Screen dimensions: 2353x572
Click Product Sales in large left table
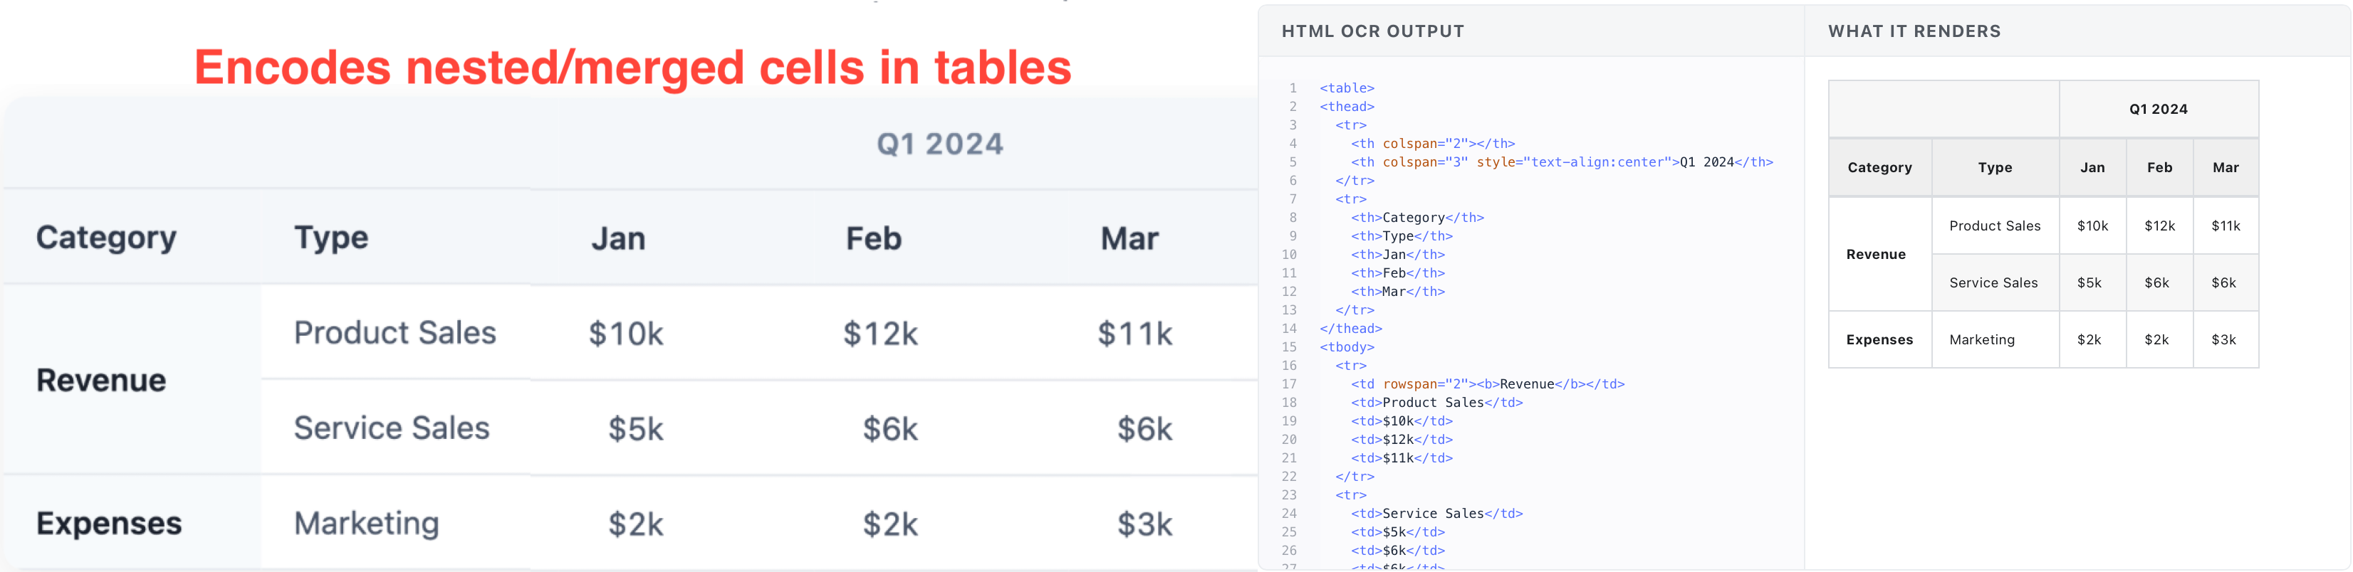pyautogui.click(x=395, y=333)
